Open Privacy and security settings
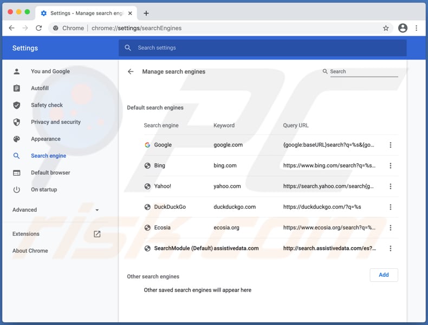Viewport: 428px width, 325px height. click(x=56, y=122)
